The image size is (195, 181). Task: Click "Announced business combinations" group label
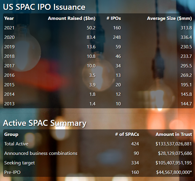[x=41, y=153]
